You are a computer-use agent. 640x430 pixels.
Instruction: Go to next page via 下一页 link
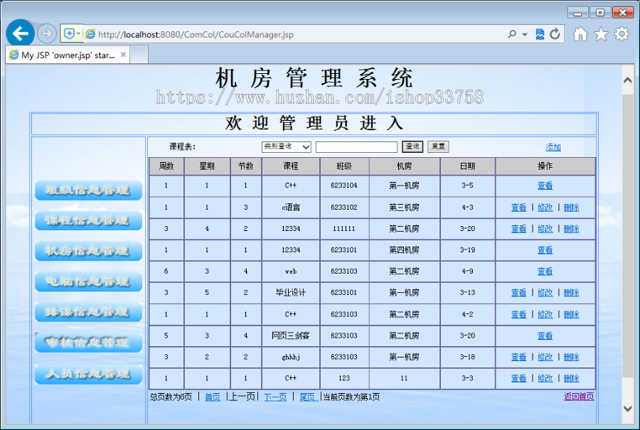coord(275,396)
